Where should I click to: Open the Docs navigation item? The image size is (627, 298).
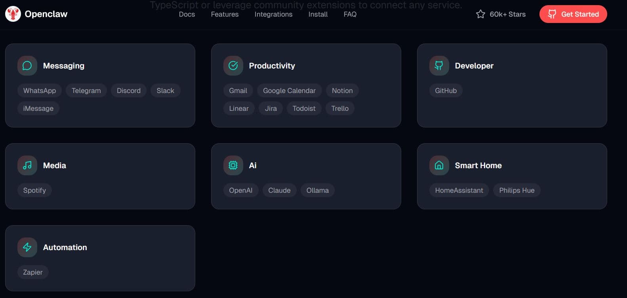(187, 14)
